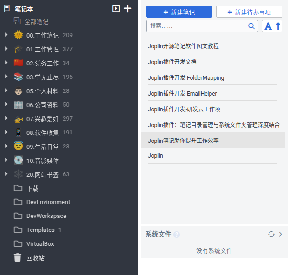This screenshot has width=288, height=275.
Task: Click the folder icon of 下载
Action: (x=18, y=188)
